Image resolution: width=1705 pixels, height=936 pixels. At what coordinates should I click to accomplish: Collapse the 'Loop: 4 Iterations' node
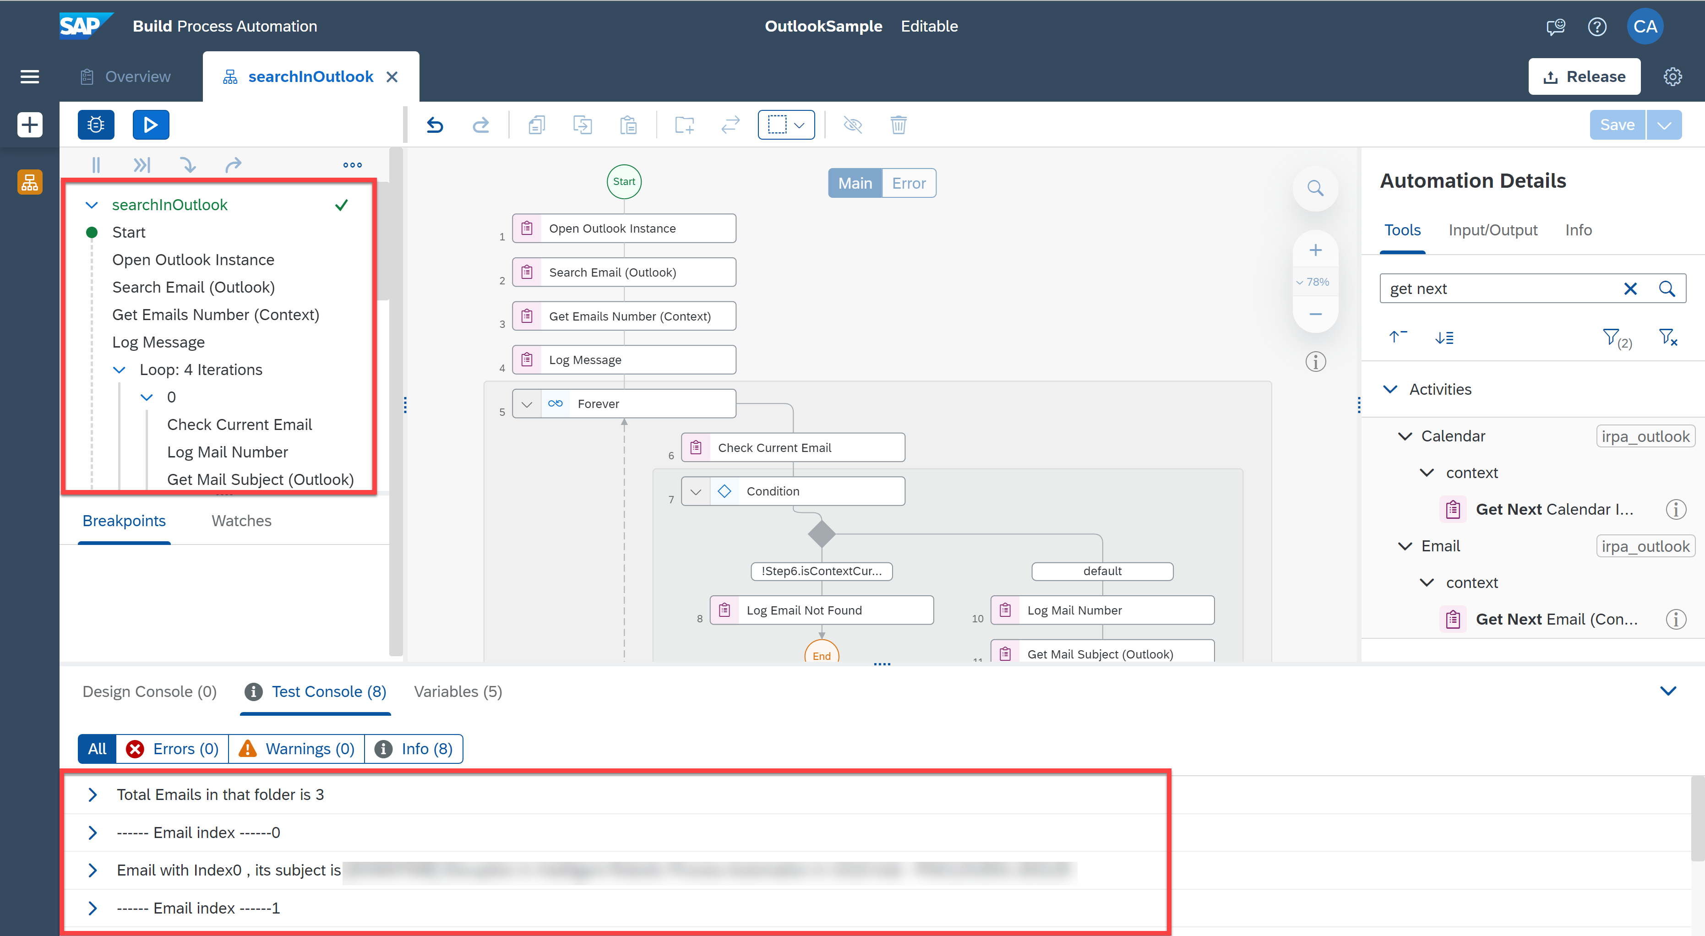click(x=119, y=370)
